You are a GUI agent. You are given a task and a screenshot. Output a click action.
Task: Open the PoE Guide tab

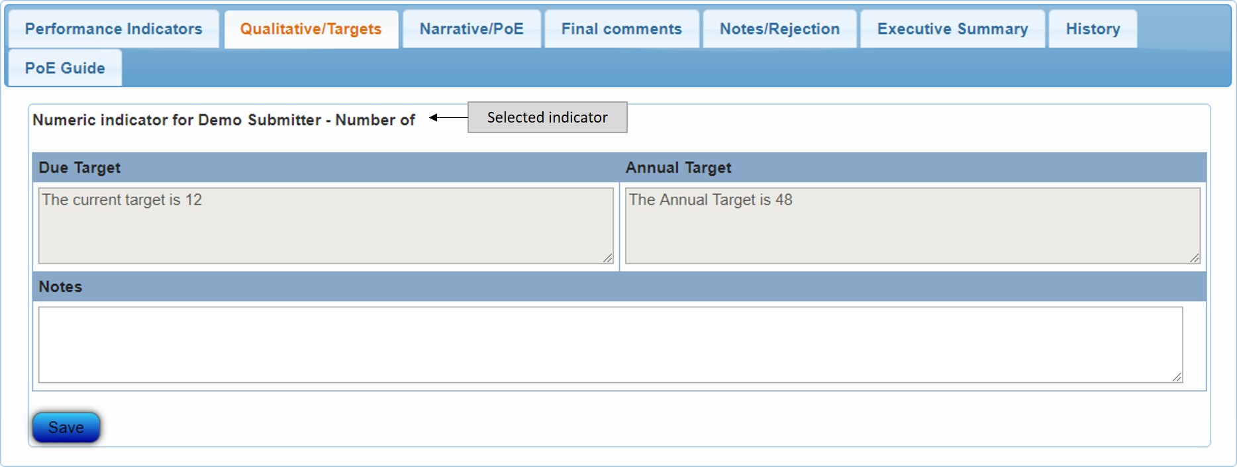(65, 68)
